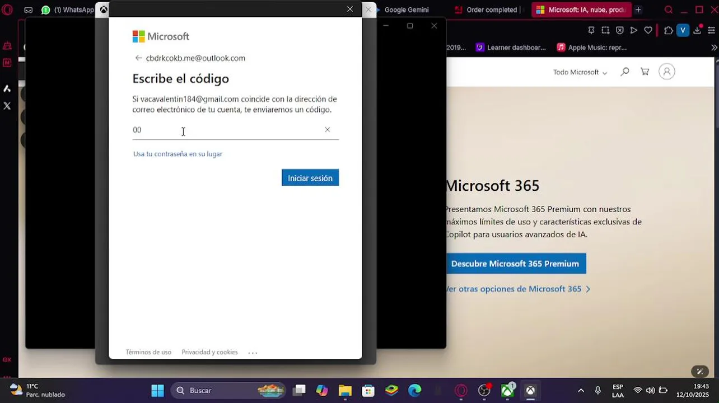This screenshot has width=719, height=403.
Task: Open 'Ver otras opciones de Microsoft 365' link
Action: (518, 289)
